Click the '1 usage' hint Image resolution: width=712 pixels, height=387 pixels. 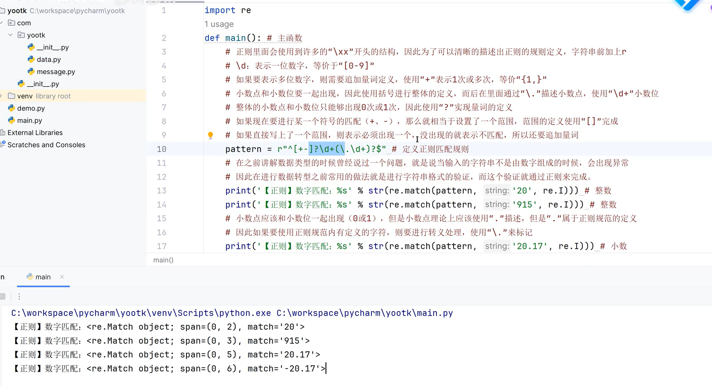tap(219, 24)
